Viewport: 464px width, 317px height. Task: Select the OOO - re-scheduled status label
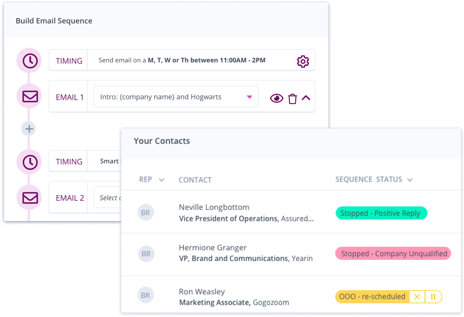click(372, 296)
